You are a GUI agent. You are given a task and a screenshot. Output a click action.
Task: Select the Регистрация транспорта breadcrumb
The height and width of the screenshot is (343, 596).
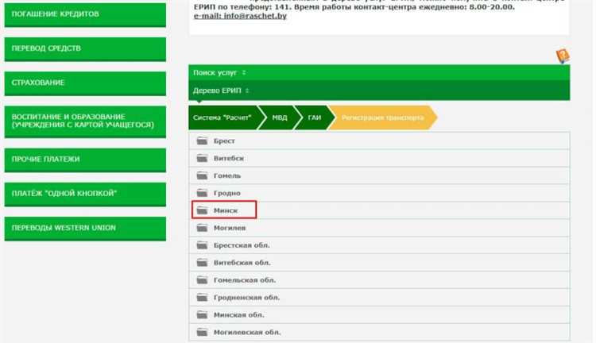click(x=382, y=118)
